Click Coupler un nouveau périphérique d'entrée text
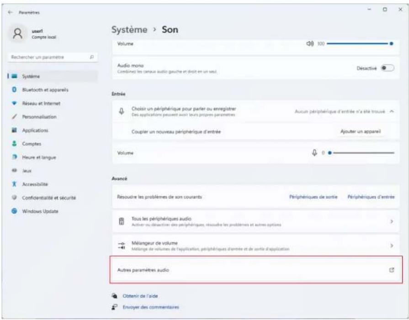409x320 pixels. pos(176,131)
